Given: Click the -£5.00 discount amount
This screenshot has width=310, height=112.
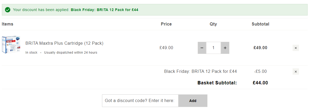Looking at the screenshot, I should [x=260, y=72].
